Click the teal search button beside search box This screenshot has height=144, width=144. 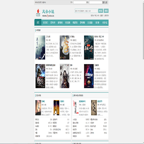tap(100, 11)
